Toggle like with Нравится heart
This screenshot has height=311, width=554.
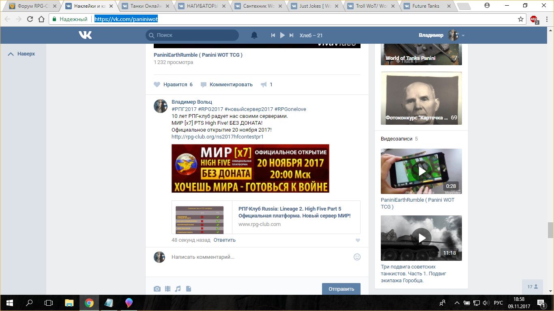click(157, 85)
